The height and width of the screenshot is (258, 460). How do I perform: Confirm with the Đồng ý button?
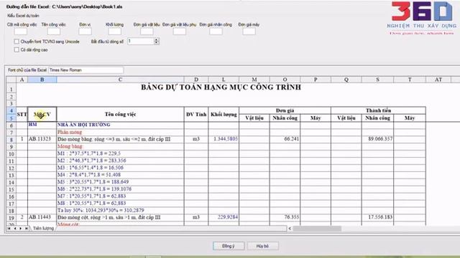(x=229, y=246)
